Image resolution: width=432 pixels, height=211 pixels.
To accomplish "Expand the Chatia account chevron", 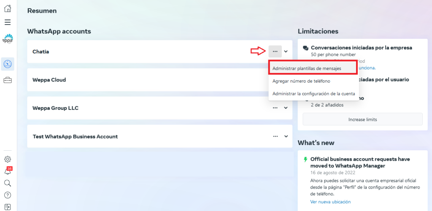I will [x=286, y=51].
